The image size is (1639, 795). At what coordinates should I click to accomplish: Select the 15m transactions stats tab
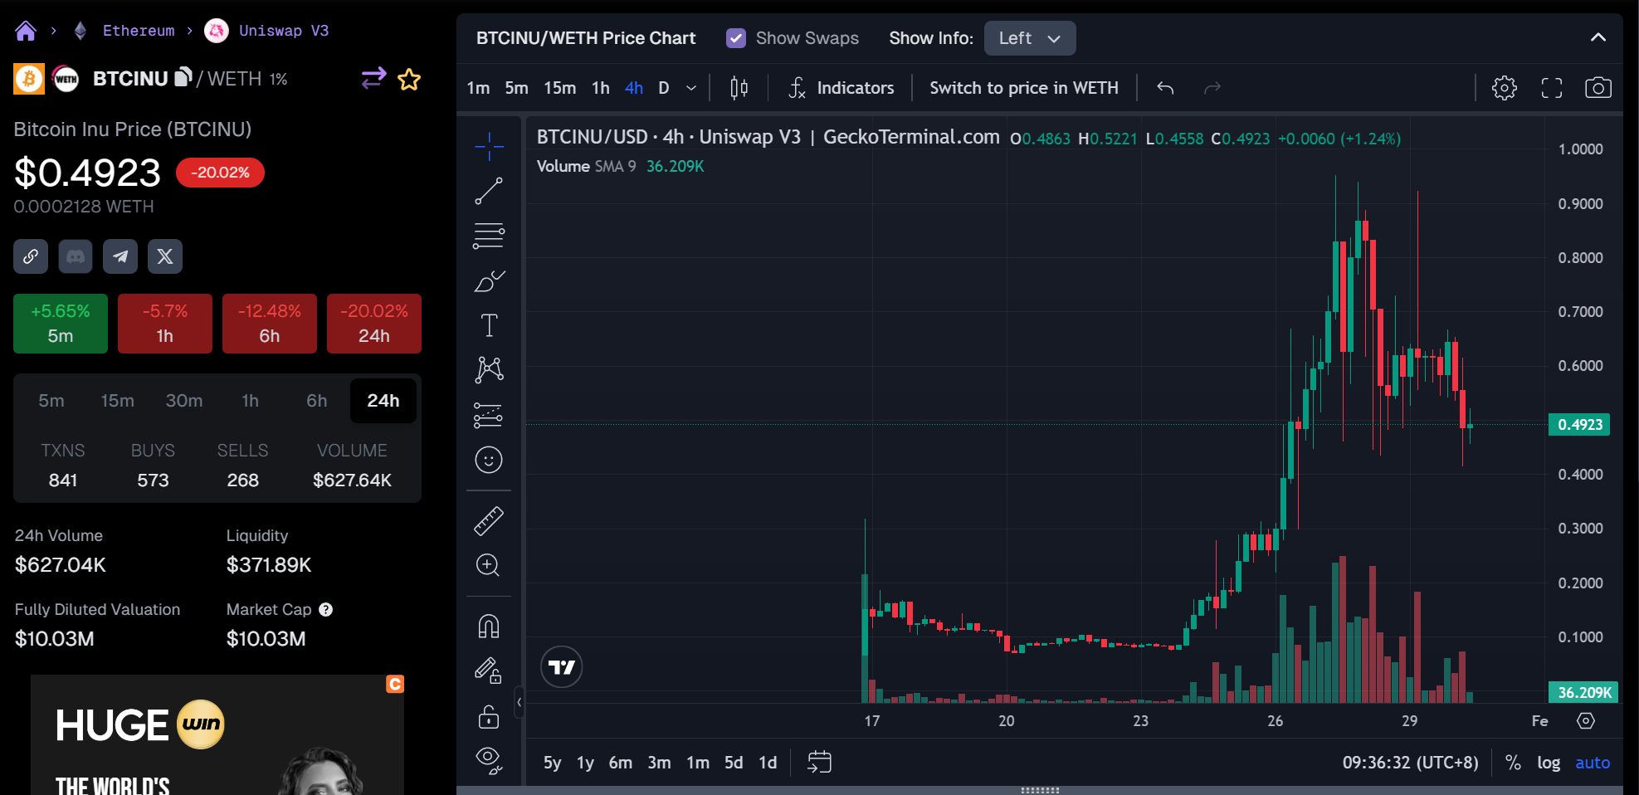(x=118, y=401)
